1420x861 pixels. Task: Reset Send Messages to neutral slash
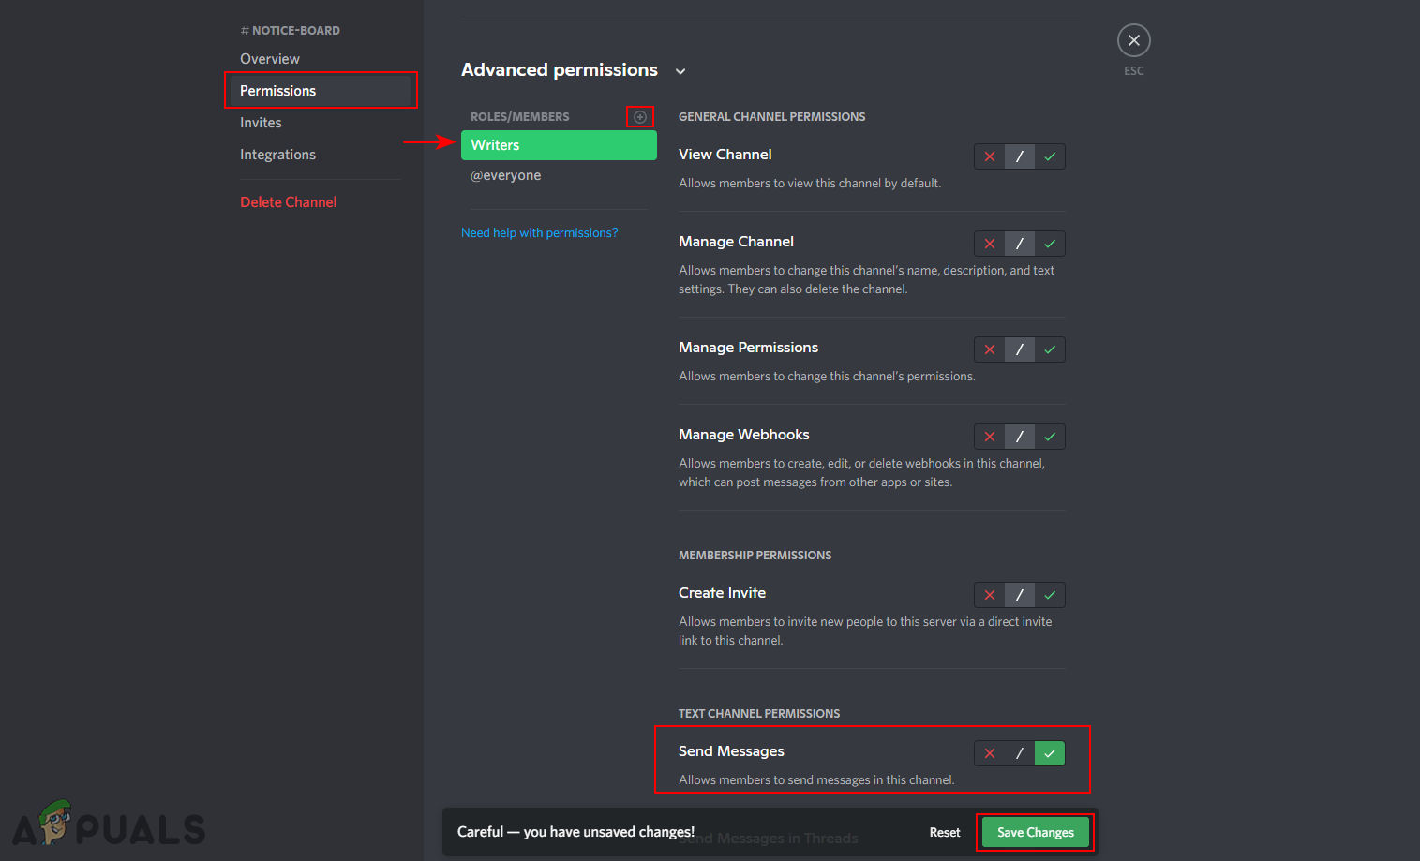click(1020, 753)
